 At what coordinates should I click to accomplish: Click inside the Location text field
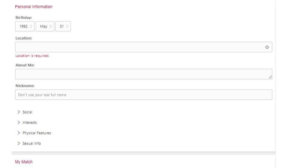click(x=138, y=47)
